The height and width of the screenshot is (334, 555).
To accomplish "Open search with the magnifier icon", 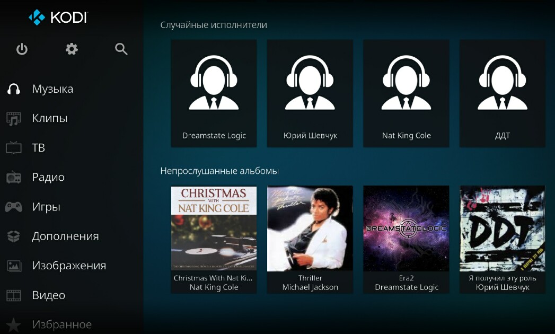I will (121, 49).
